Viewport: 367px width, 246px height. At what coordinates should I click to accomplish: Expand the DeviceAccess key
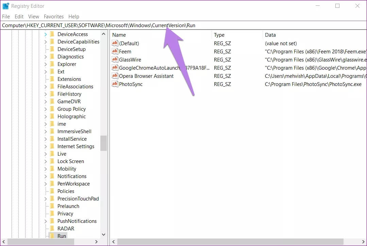click(45, 34)
